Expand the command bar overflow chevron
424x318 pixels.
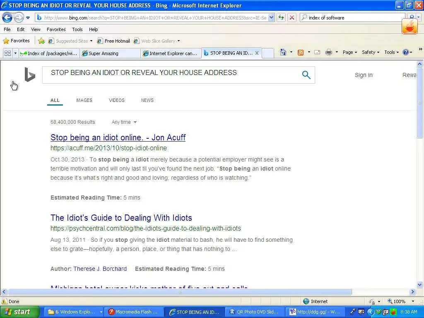point(420,49)
